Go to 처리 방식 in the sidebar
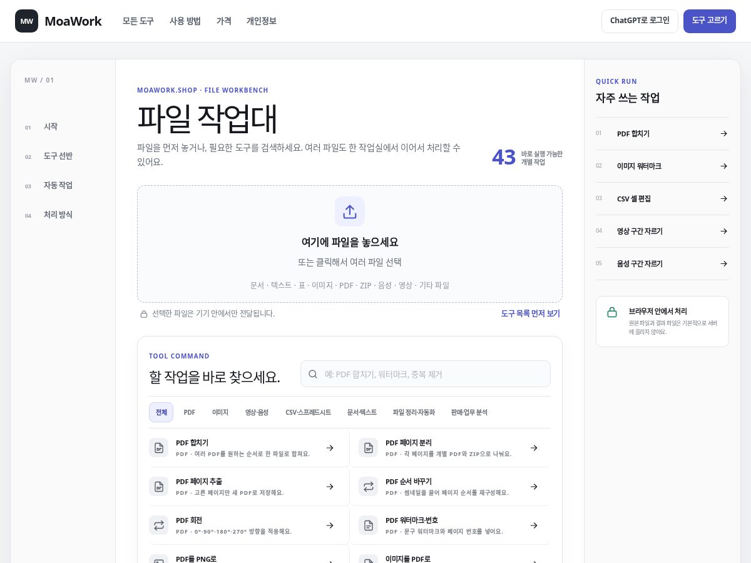The height and width of the screenshot is (563, 751). (x=58, y=215)
